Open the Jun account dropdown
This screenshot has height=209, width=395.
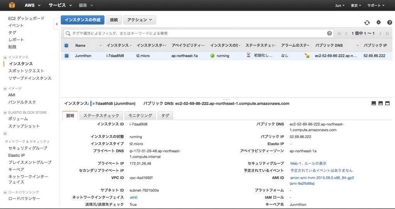(x=339, y=5)
